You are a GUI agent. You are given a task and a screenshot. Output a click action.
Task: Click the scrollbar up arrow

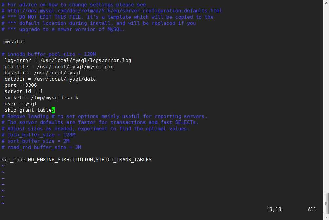pyautogui.click(x=326, y=1)
